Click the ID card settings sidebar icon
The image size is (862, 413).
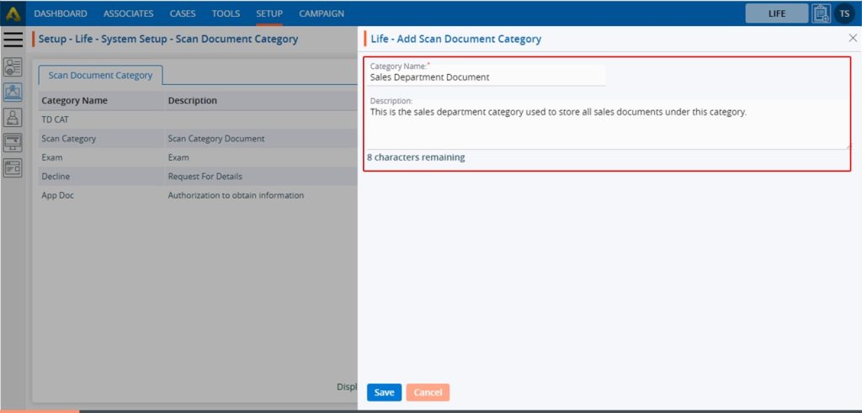tap(13, 67)
